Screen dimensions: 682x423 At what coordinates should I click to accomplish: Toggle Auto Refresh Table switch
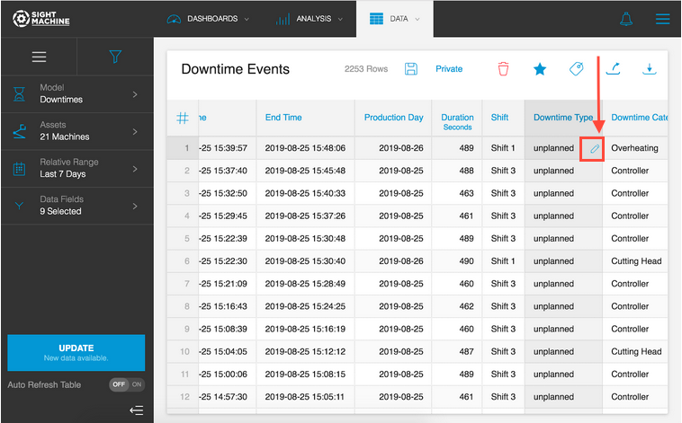(127, 384)
